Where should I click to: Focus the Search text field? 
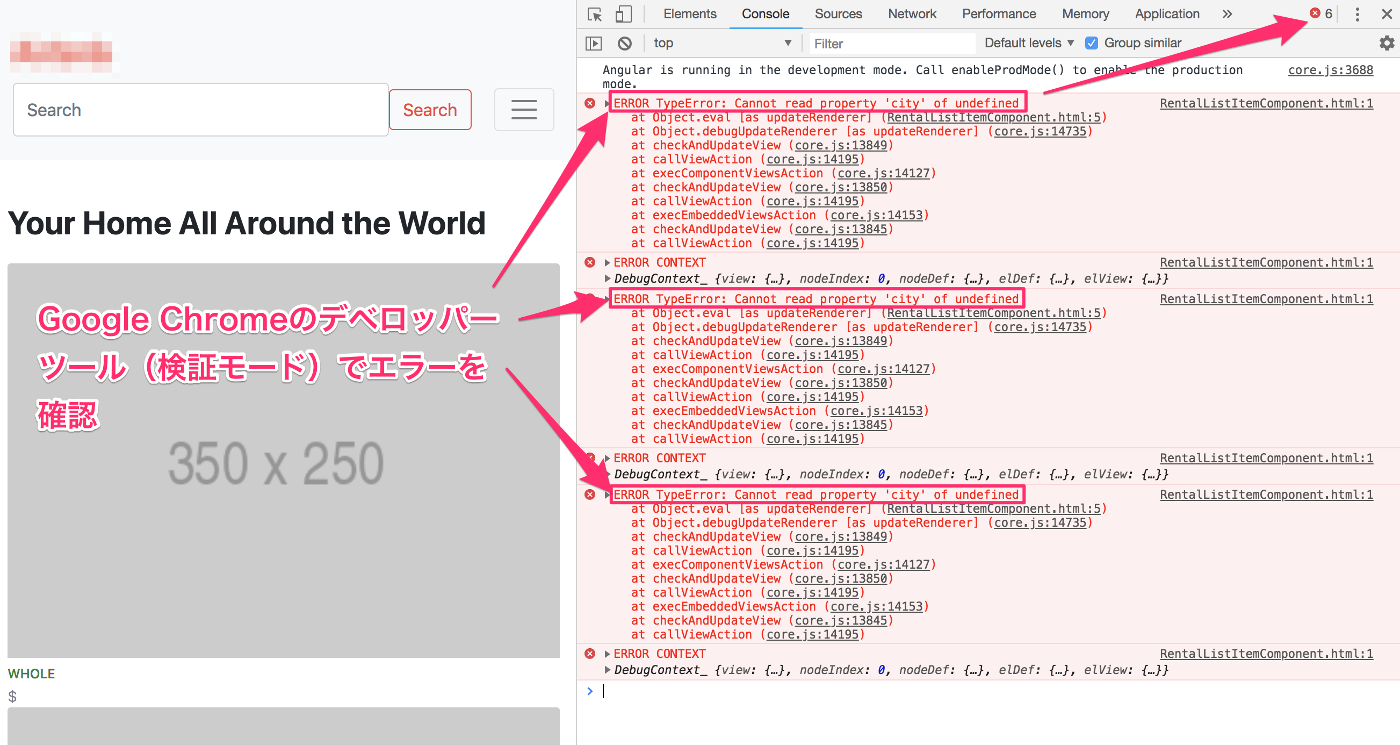click(x=200, y=110)
